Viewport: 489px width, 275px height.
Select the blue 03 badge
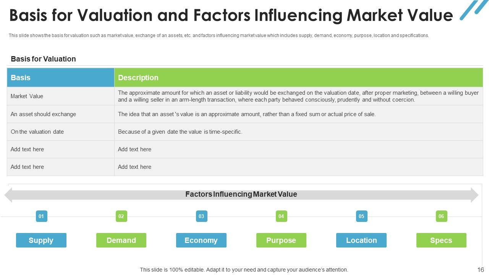[x=201, y=216]
